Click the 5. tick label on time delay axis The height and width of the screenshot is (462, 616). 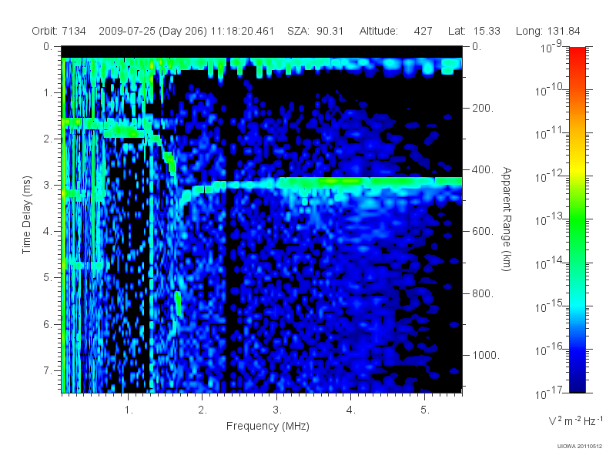48,278
